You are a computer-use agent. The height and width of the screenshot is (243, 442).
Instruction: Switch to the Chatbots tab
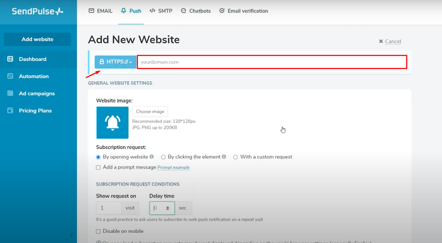196,11
